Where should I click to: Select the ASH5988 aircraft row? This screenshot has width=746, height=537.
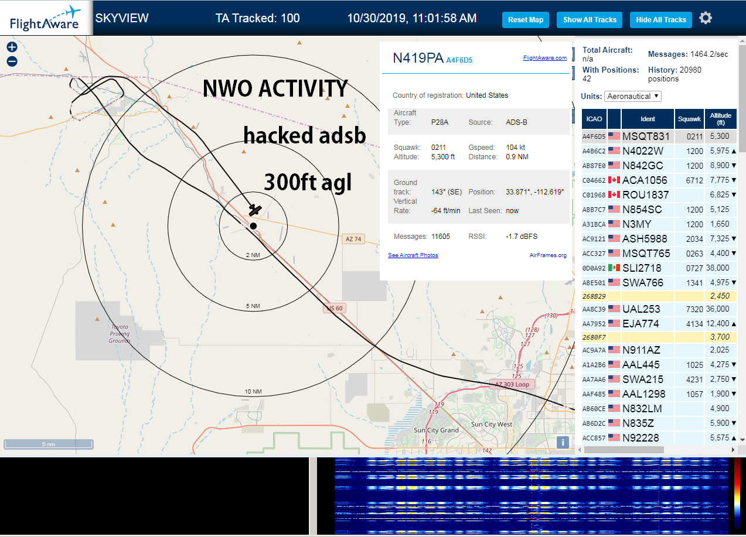coord(659,238)
